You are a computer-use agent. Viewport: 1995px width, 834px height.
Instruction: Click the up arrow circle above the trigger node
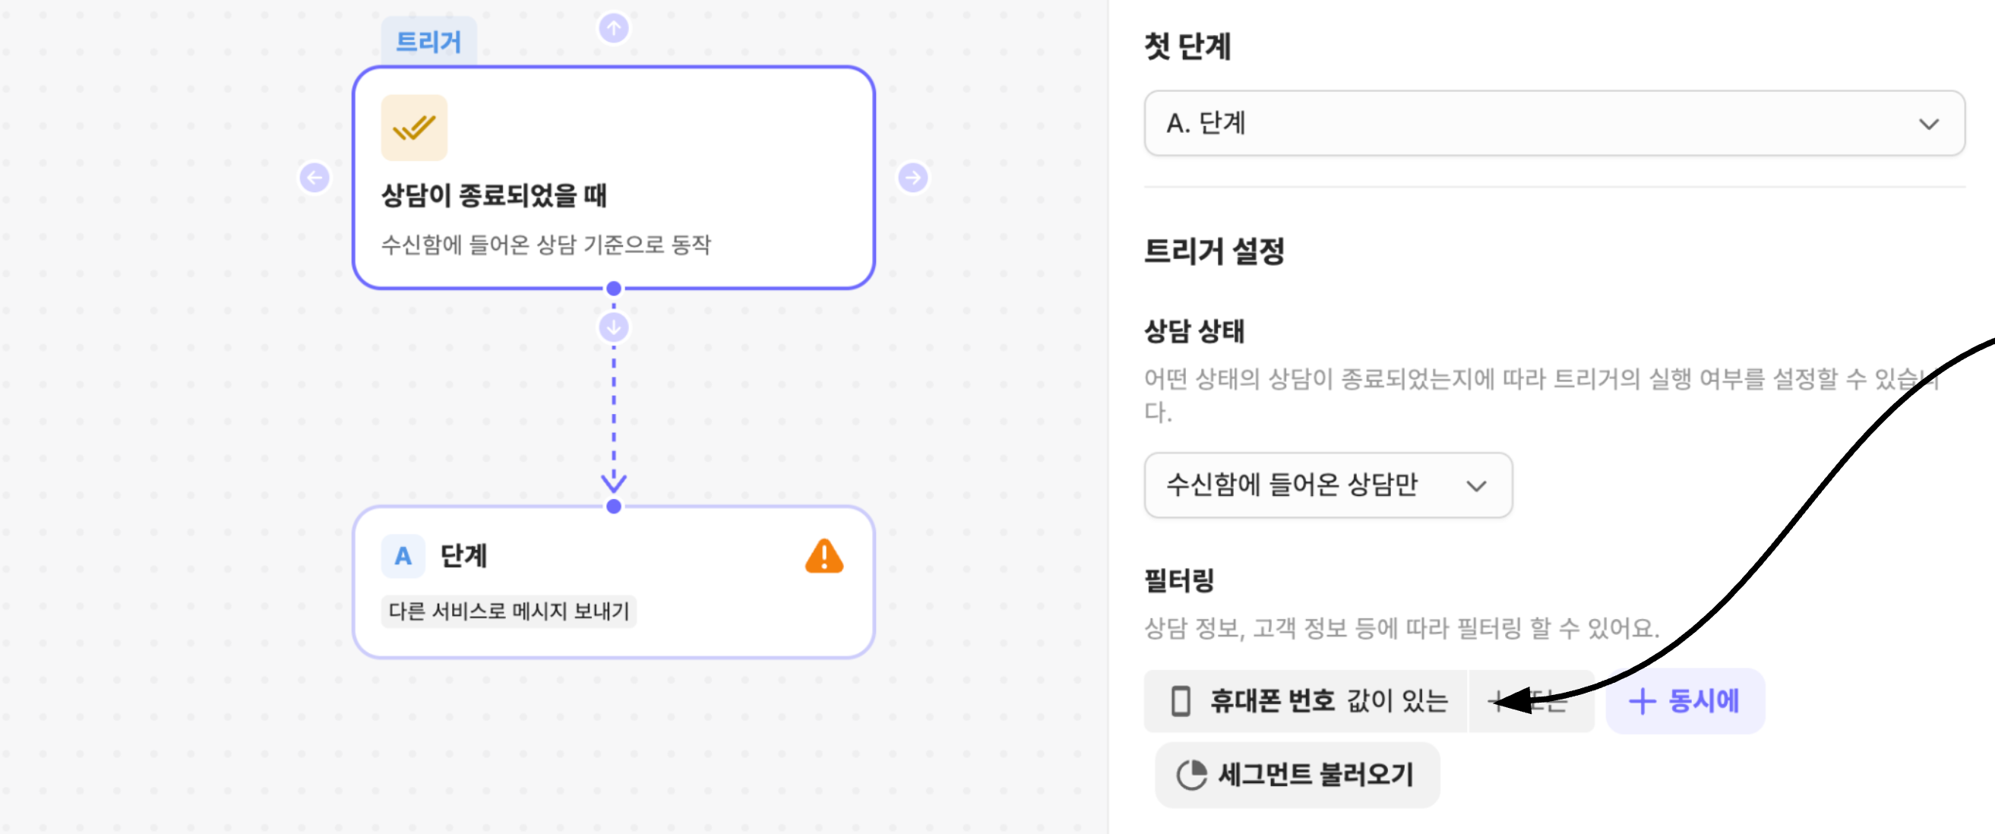tap(613, 29)
